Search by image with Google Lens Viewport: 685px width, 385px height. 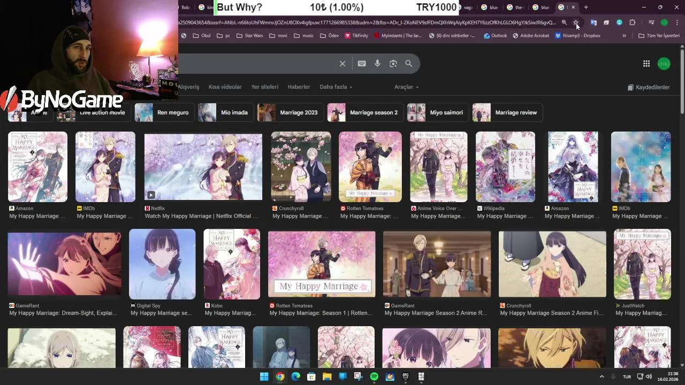pos(393,64)
